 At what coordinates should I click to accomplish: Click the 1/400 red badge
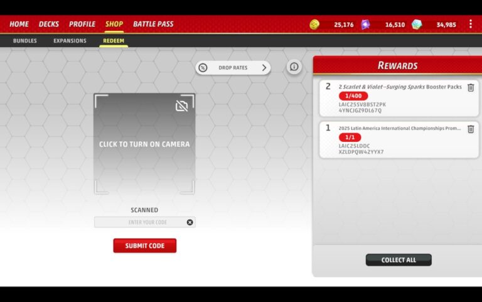[353, 96]
